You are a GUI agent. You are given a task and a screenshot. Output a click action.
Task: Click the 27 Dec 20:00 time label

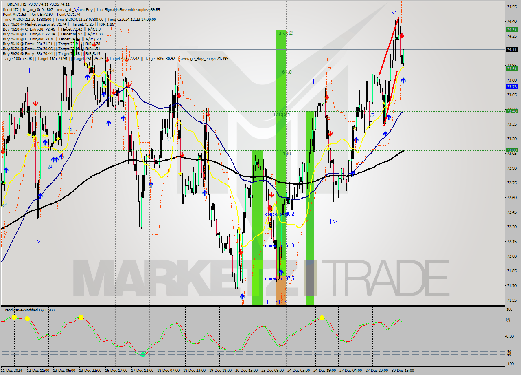point(377,371)
